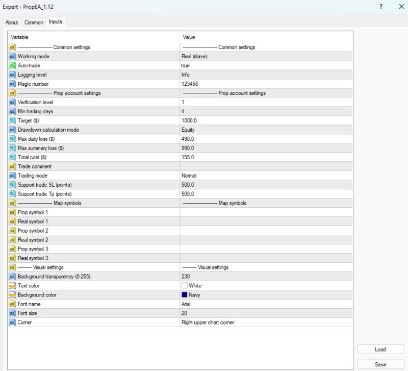Click the Trade comment string icon

coord(12,167)
